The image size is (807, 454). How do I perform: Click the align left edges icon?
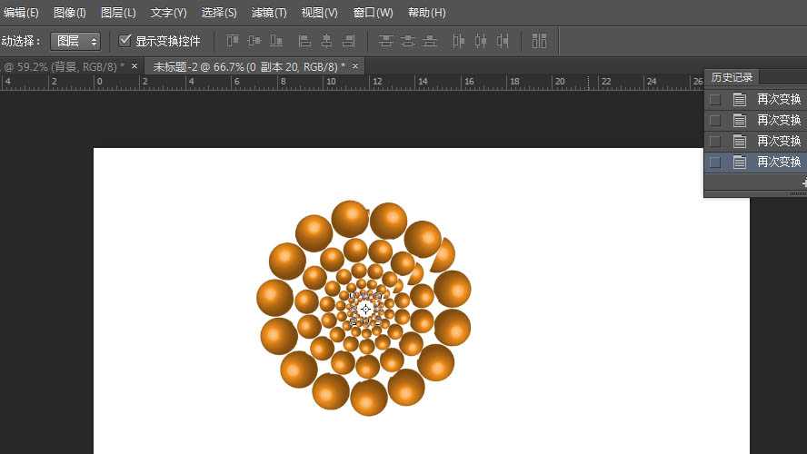click(x=304, y=41)
